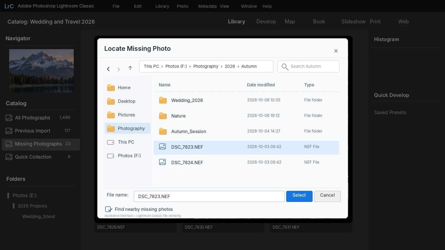Viewport: 445px width, 250px height.
Task: Sort by the Name column header
Action: (x=165, y=85)
